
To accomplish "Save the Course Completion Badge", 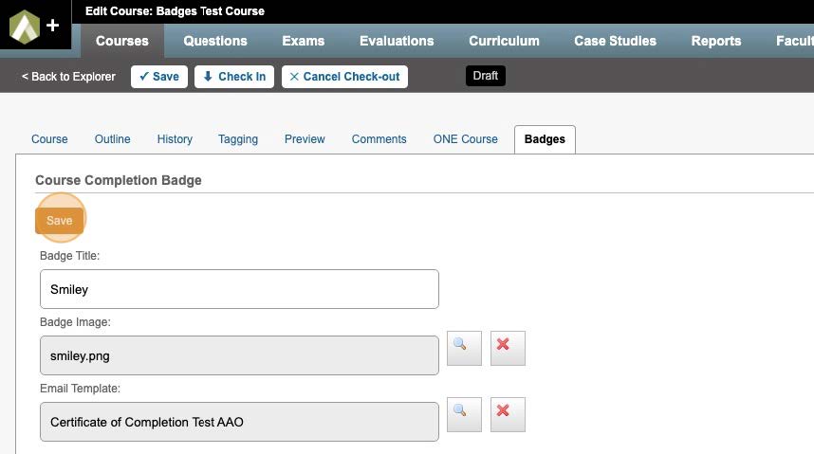I will tap(59, 221).
